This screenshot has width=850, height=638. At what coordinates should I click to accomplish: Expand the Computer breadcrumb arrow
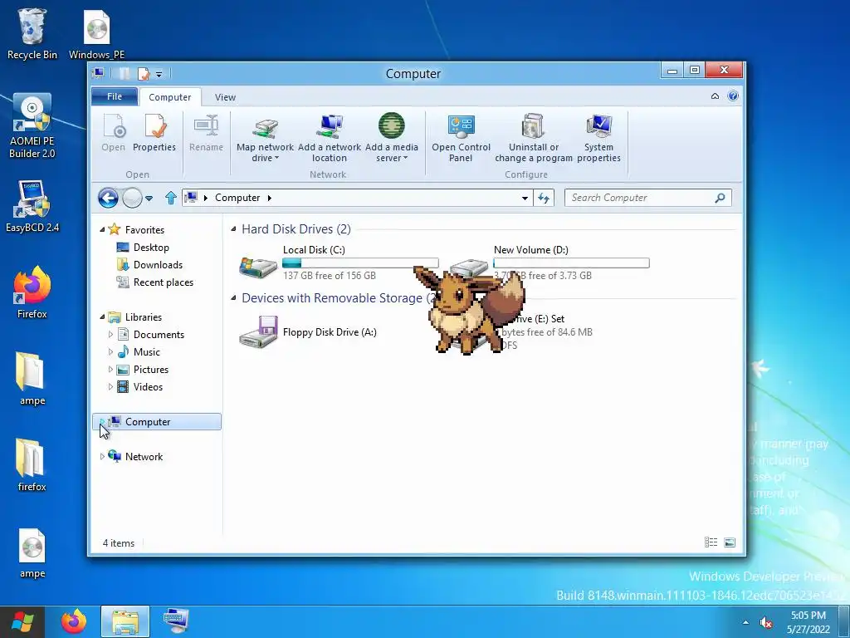tap(270, 198)
